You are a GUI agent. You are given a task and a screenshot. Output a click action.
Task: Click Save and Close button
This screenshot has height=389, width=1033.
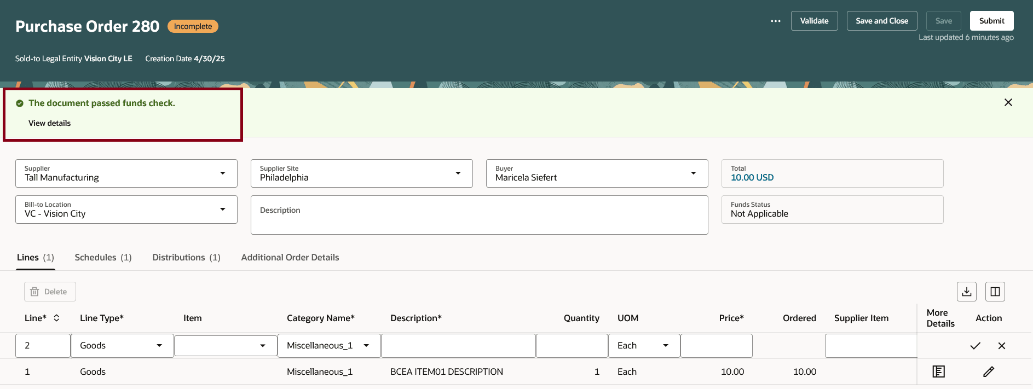click(881, 21)
